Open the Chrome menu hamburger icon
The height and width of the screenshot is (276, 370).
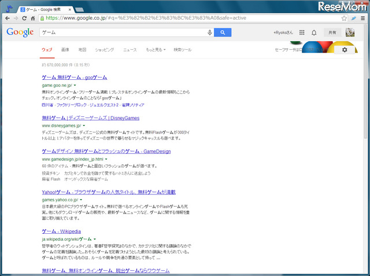pyautogui.click(x=362, y=18)
